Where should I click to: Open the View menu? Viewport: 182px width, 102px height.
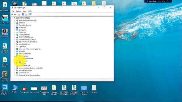[24, 11]
